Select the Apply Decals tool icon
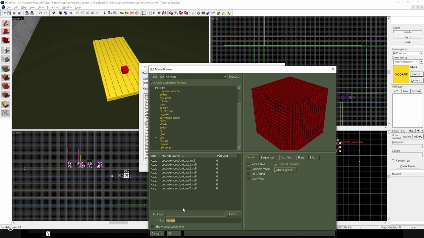The image size is (424, 238). click(5, 87)
